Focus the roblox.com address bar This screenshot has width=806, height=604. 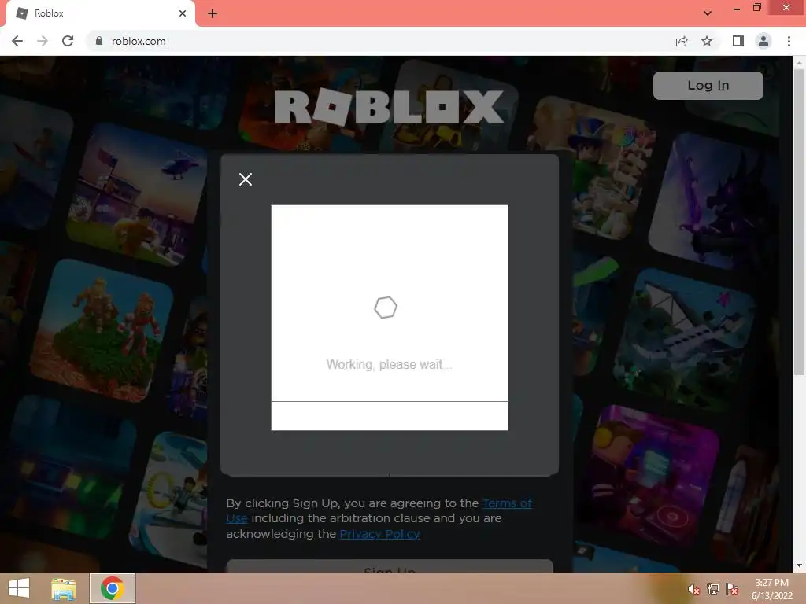click(380, 41)
